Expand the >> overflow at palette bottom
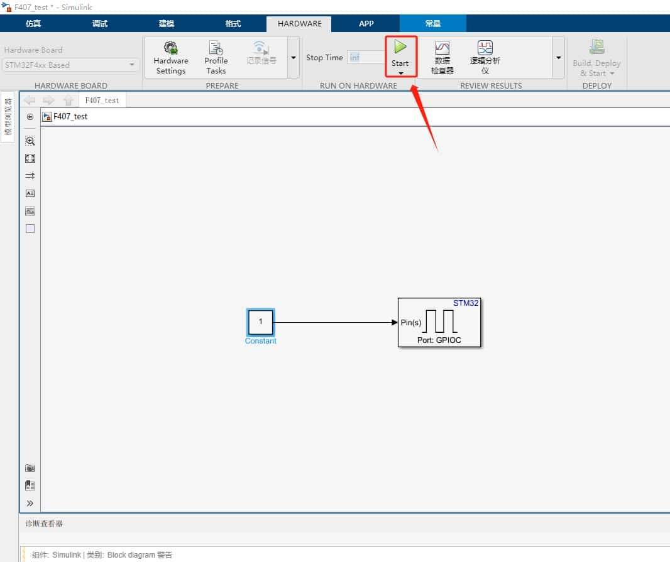 (29, 503)
